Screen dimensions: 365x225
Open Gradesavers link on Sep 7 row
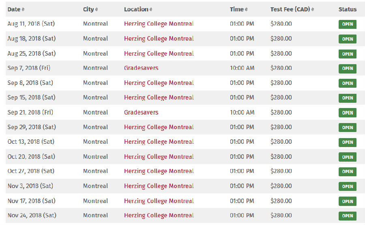(x=141, y=68)
